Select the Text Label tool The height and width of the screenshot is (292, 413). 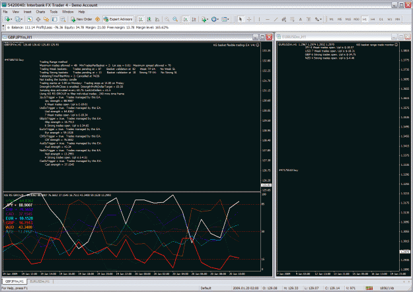(x=309, y=19)
